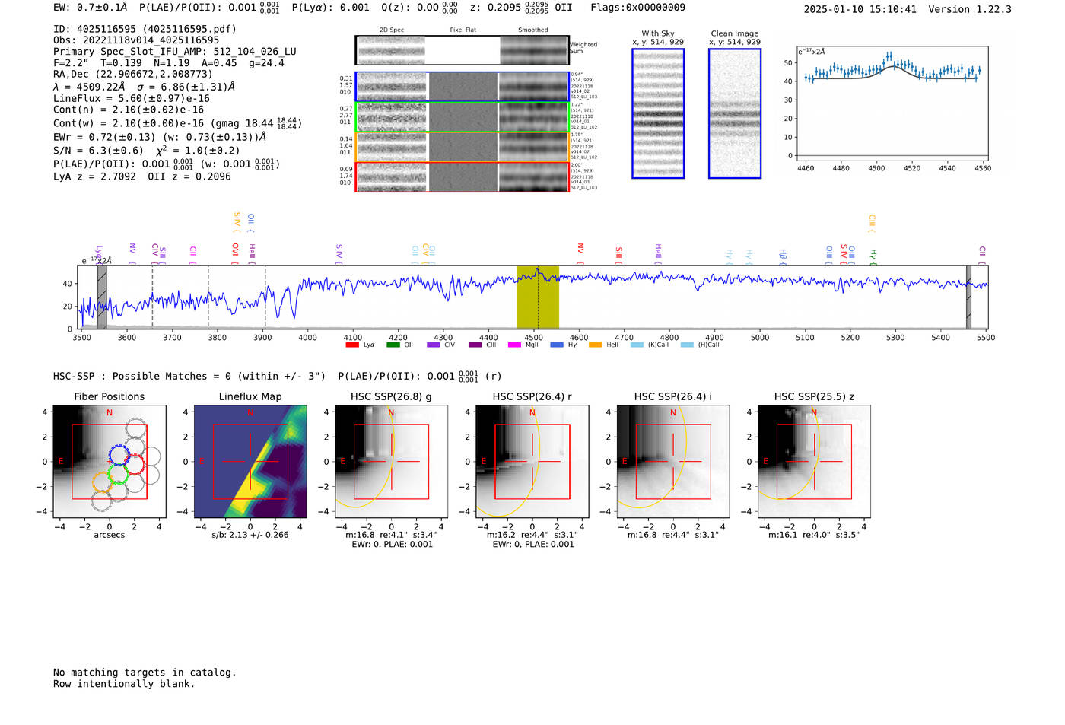The image size is (1065, 725).
Task: Select the blue-bordered fiber 2D Spec panel
Action: [x=392, y=87]
